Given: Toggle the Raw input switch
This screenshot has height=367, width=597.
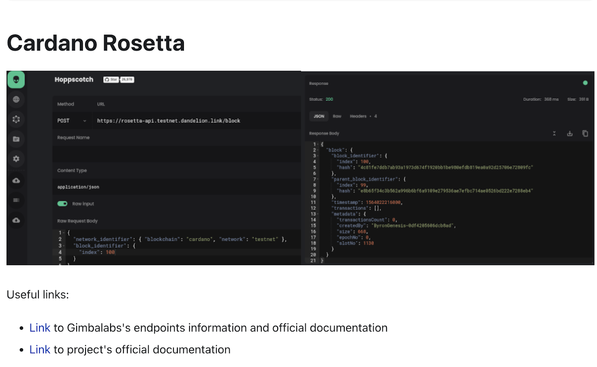Looking at the screenshot, I should 62,204.
